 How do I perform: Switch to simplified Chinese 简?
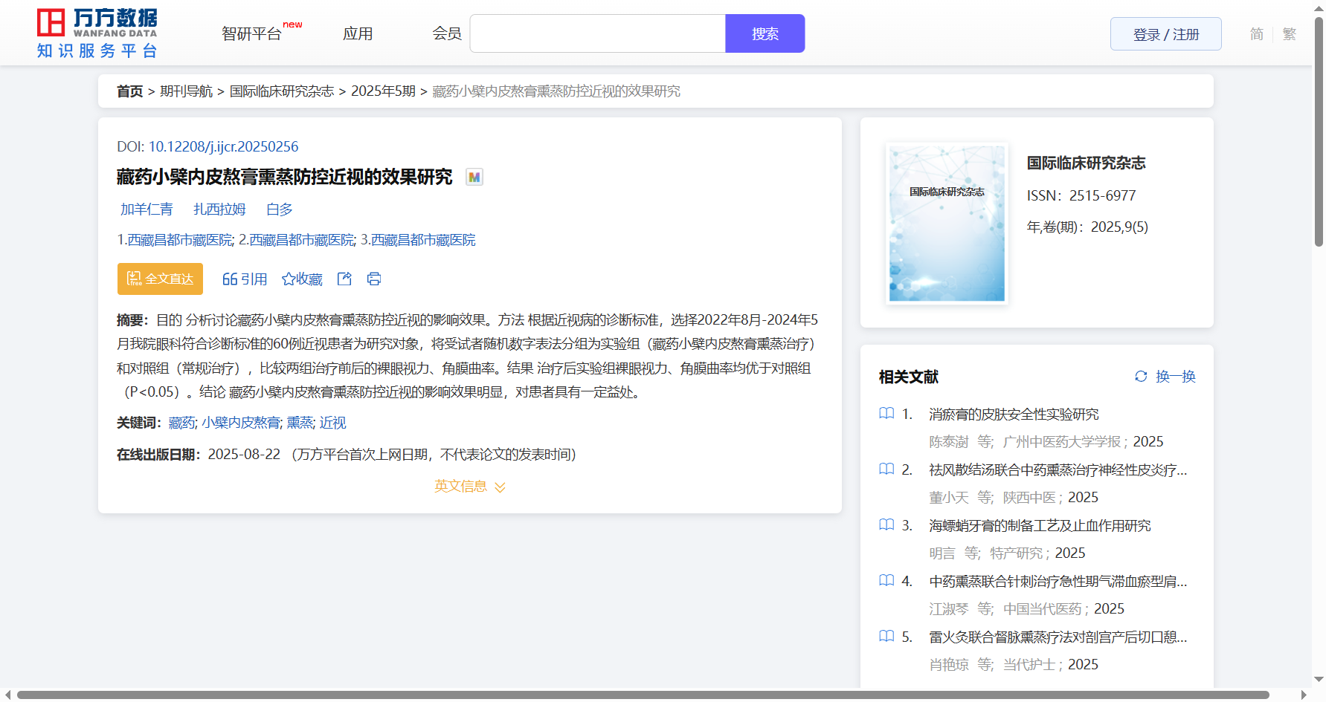point(1256,34)
